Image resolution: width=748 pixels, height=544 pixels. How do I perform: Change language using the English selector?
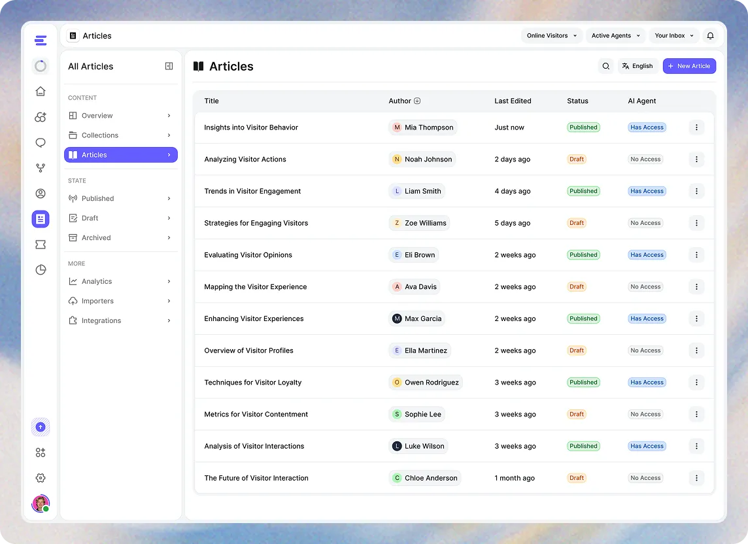pos(637,66)
